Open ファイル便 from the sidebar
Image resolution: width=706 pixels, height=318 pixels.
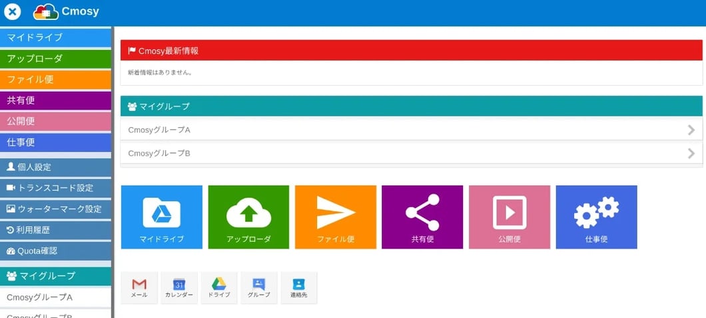tap(55, 80)
